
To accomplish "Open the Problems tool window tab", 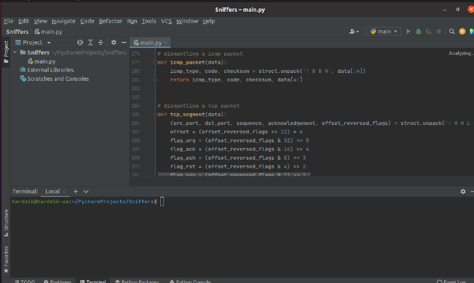I will pos(57,281).
